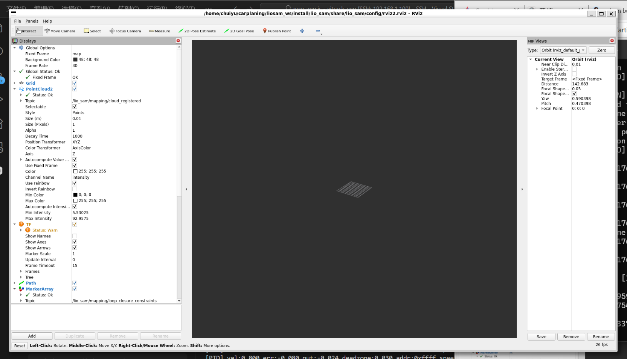627x359 pixels.
Task: Expand the Path display item
Action: 15,283
